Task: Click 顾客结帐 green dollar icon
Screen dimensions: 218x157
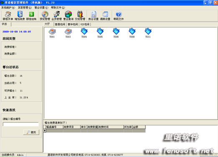Action: [x=31, y=16]
